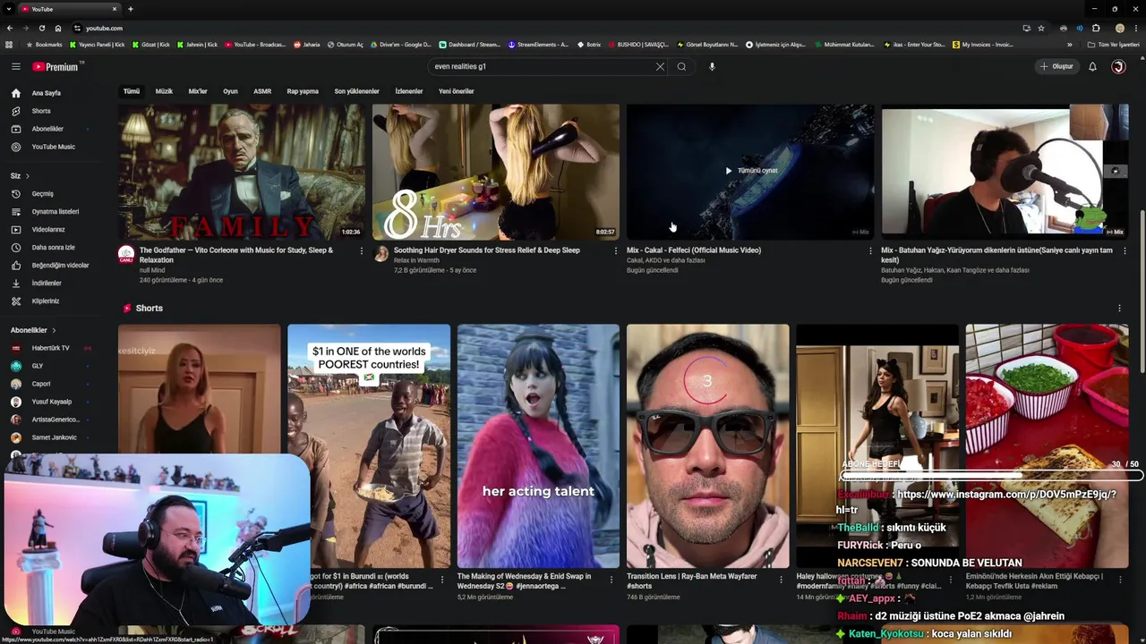Open 'Yayıncı Paneli | Kick' bookmark
This screenshot has height=644, width=1146.
point(97,45)
